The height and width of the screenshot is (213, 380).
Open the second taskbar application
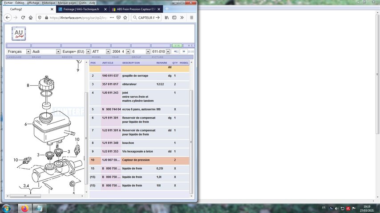click(x=39, y=208)
